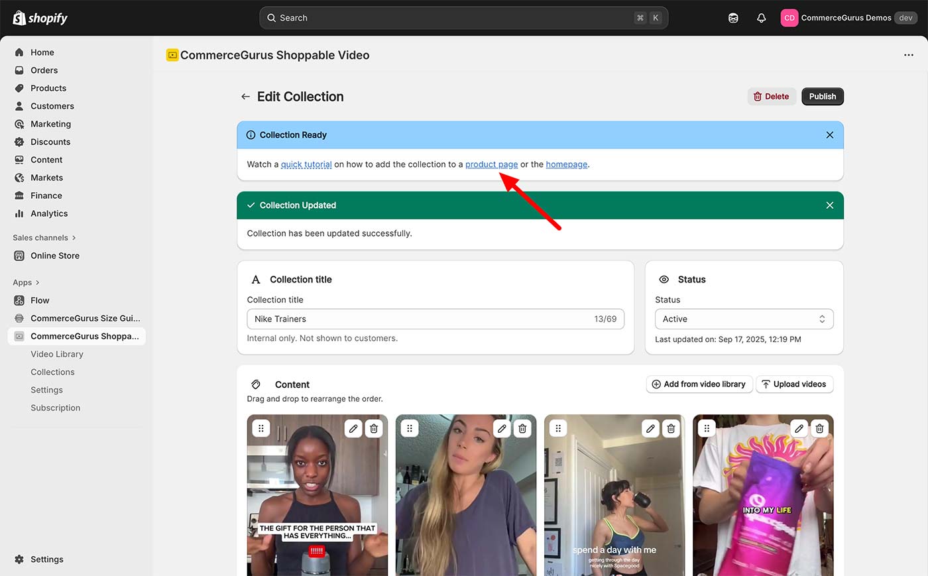Dismiss the Collection Updated banner
928x576 pixels.
point(829,205)
